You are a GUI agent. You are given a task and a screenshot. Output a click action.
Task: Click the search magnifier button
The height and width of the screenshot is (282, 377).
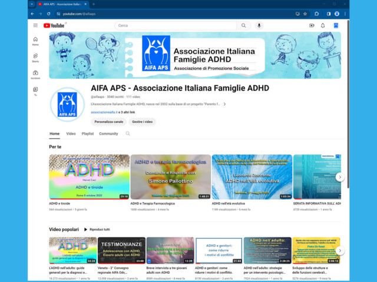(x=243, y=25)
